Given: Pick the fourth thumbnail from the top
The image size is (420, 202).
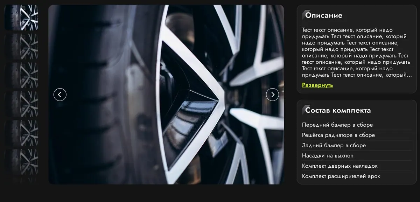Looking at the screenshot, I should [21, 104].
